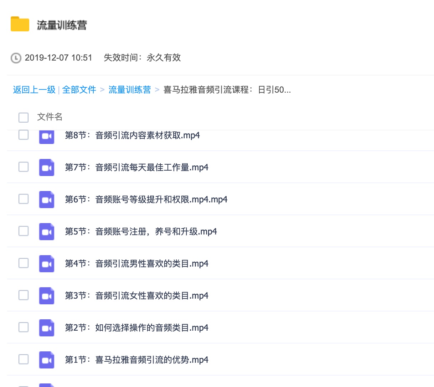
Task: Click video icon for 第7节 每天最佳工作量
Action: click(x=47, y=167)
